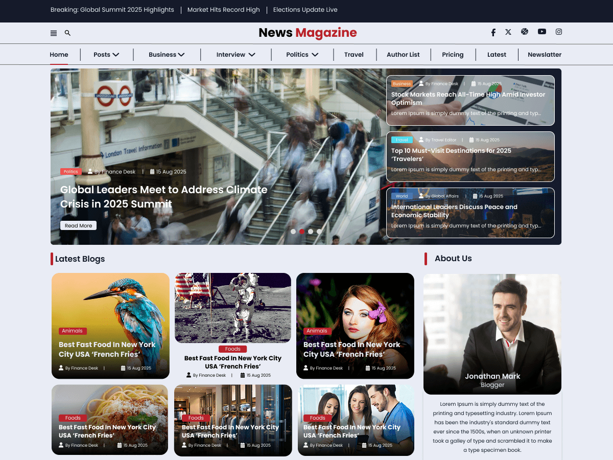Click the 'Latest Blogs' section heading

80,259
